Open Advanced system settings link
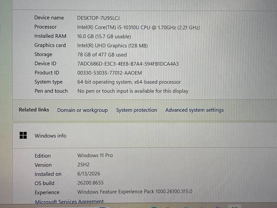This screenshot has height=208, width=277. coord(194,110)
